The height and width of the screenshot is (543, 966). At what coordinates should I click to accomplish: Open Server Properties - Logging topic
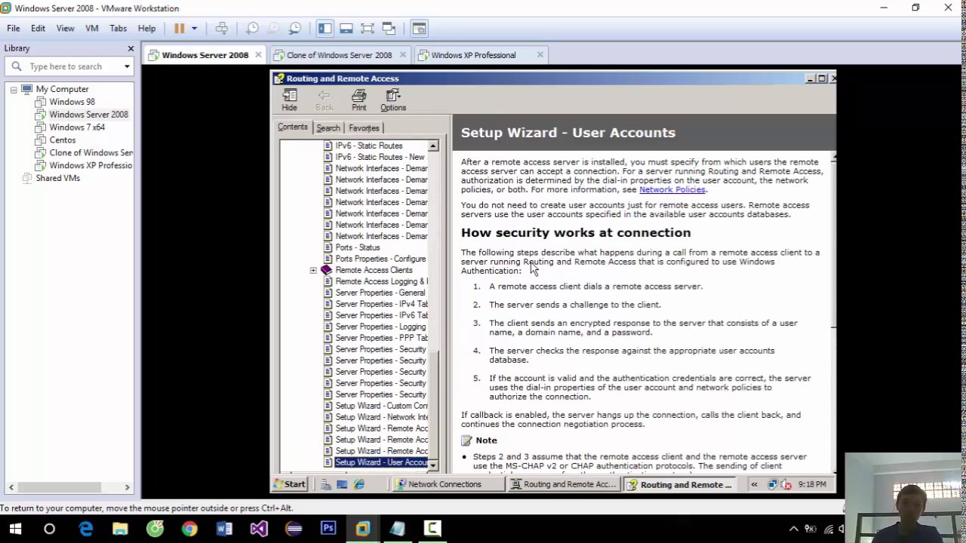coord(380,327)
